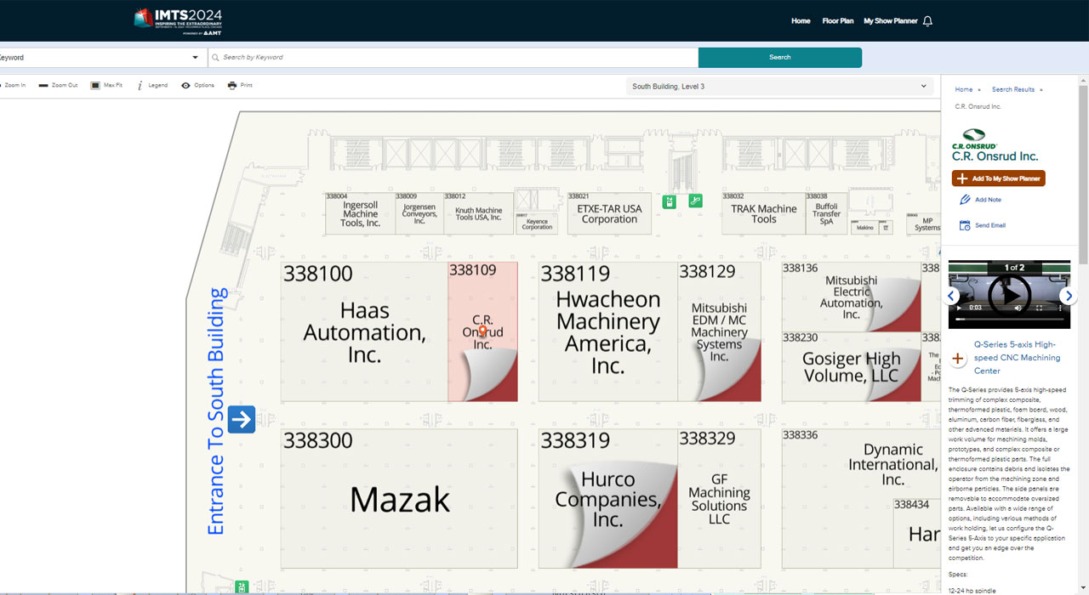The width and height of the screenshot is (1089, 595).
Task: Select the Haas Automation booth 338100
Action: pos(364,331)
